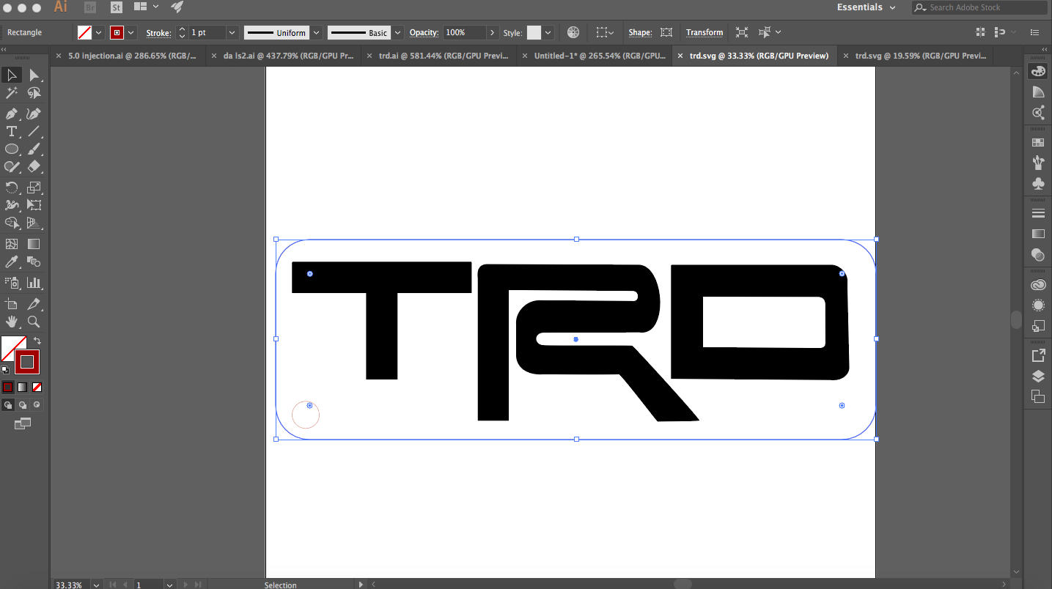Select the Paintbrush tool
Screen dimensions: 1052x589
34,149
